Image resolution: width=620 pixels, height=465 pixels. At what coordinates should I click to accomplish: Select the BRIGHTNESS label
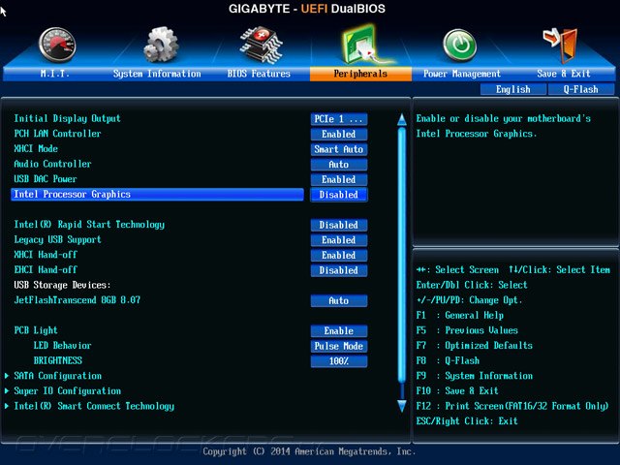(58, 360)
